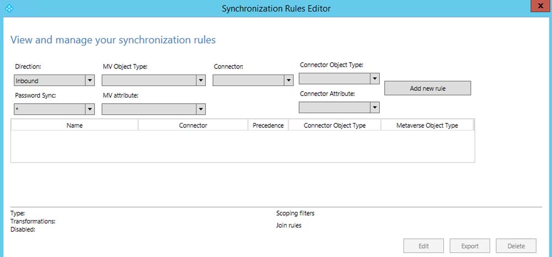Click the Metaverse Object Type column header

(x=427, y=125)
